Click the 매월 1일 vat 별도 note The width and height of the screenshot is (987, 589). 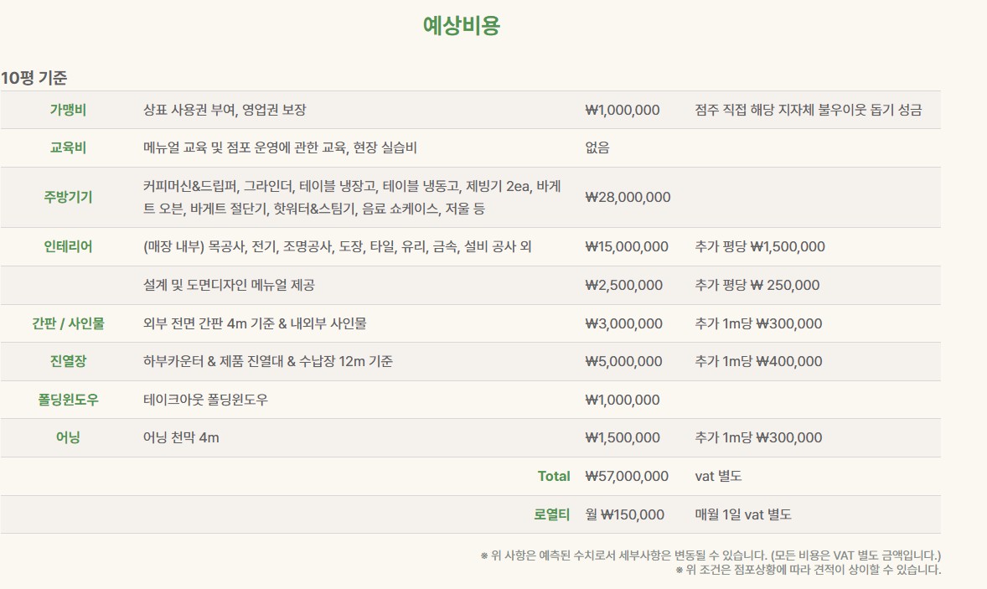click(743, 514)
